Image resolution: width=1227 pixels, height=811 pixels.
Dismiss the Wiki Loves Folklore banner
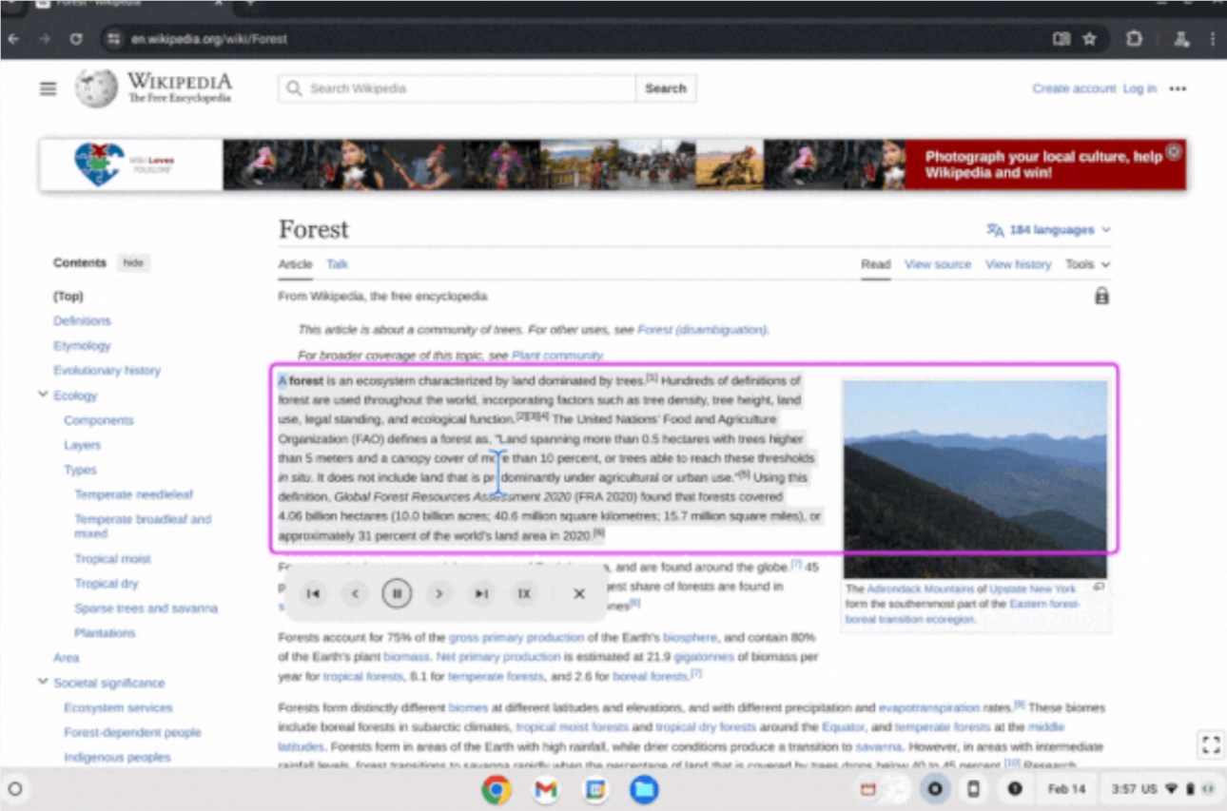[1174, 152]
